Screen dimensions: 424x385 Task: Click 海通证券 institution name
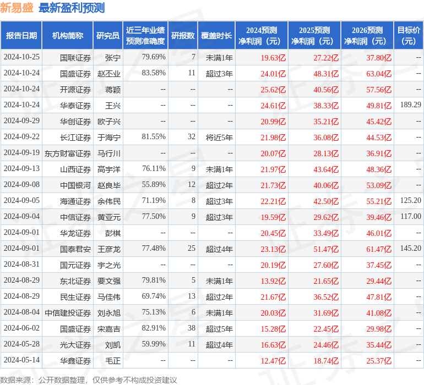point(75,201)
